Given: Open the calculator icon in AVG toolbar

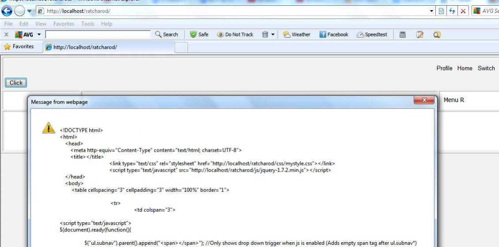Looking at the screenshot, I should tap(403, 34).
